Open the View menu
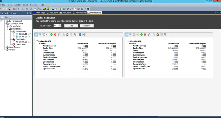Image resolution: width=221 pixels, height=118 pixels. point(10,5)
